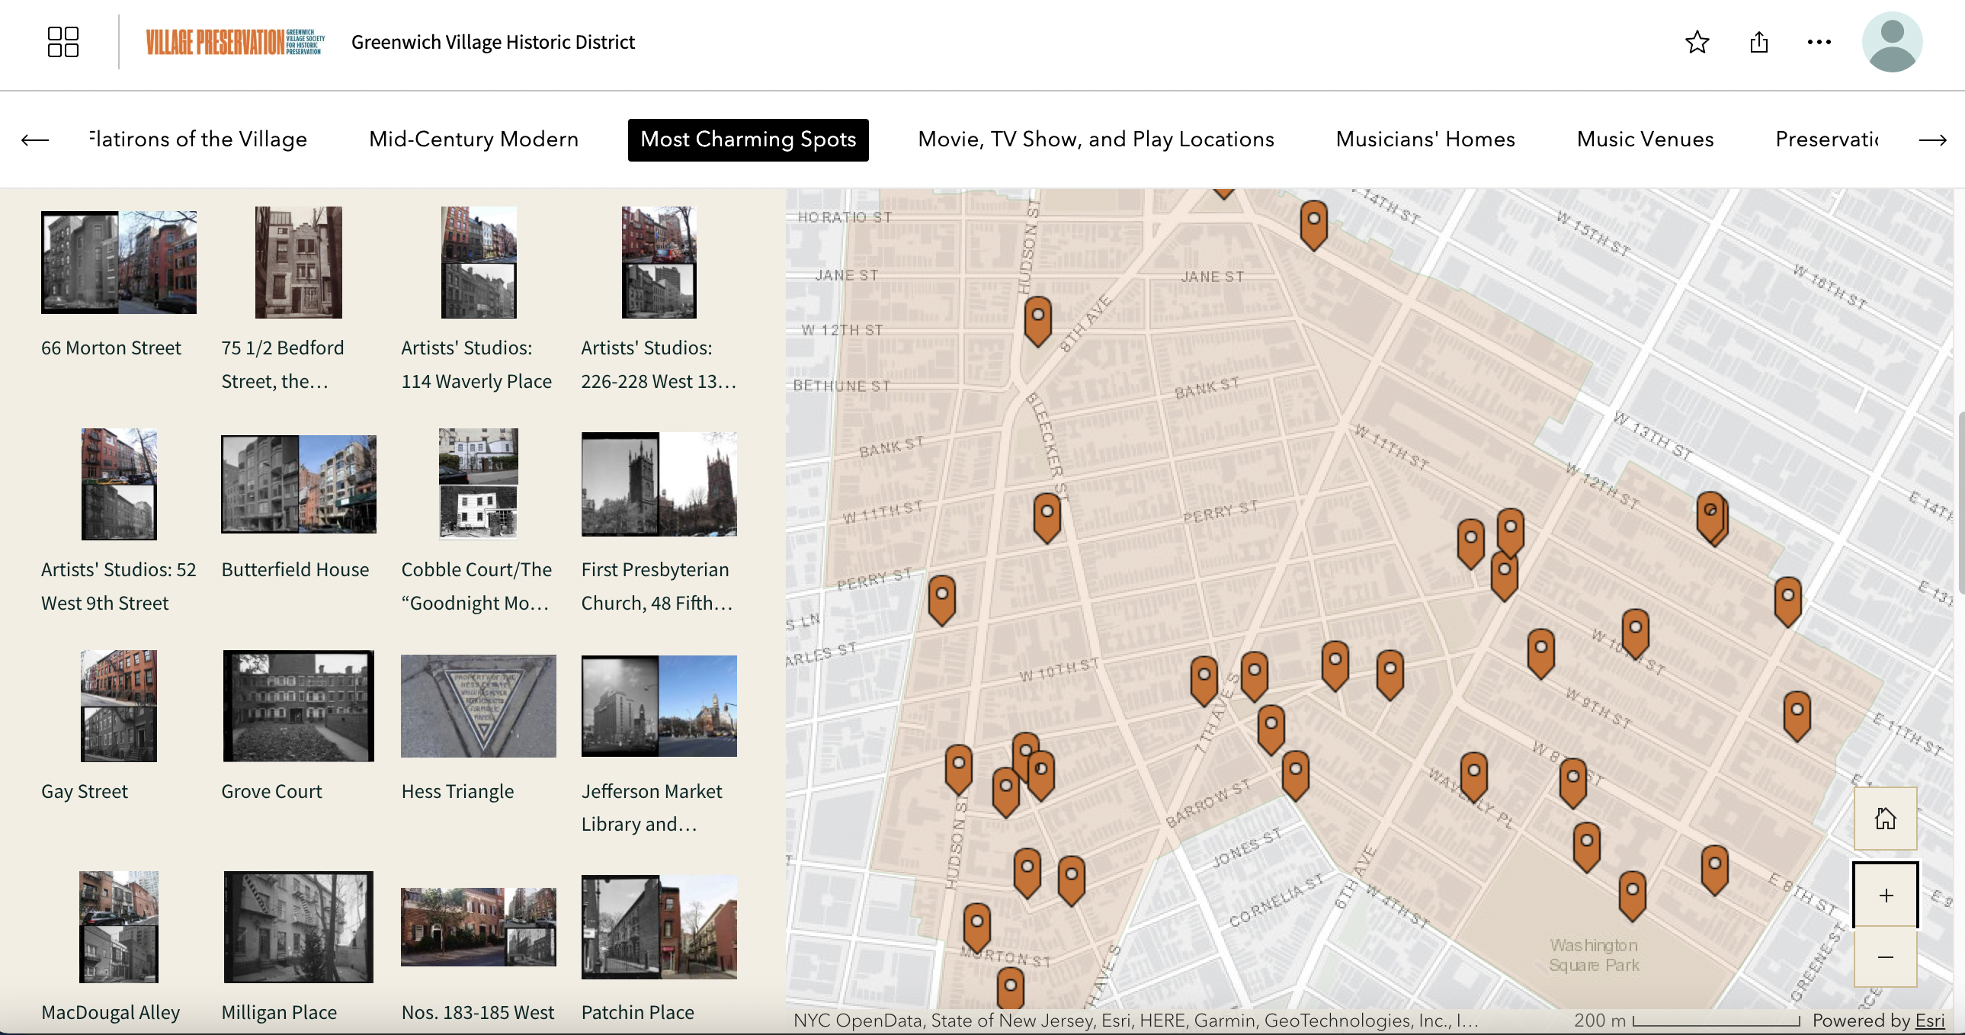Click the favorite star icon
The height and width of the screenshot is (1035, 1965).
(x=1697, y=42)
